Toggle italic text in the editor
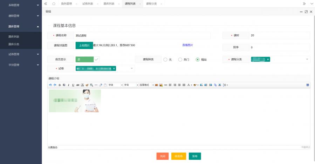This screenshot has height=164, width=315. [69, 85]
